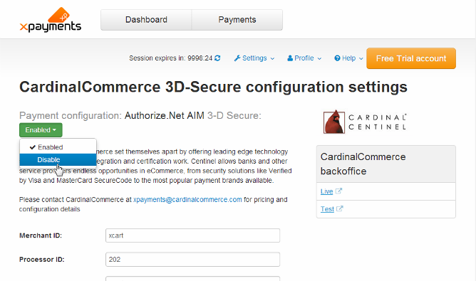This screenshot has width=476, height=281.
Task: Click the xpayments logo
Action: tap(51, 20)
